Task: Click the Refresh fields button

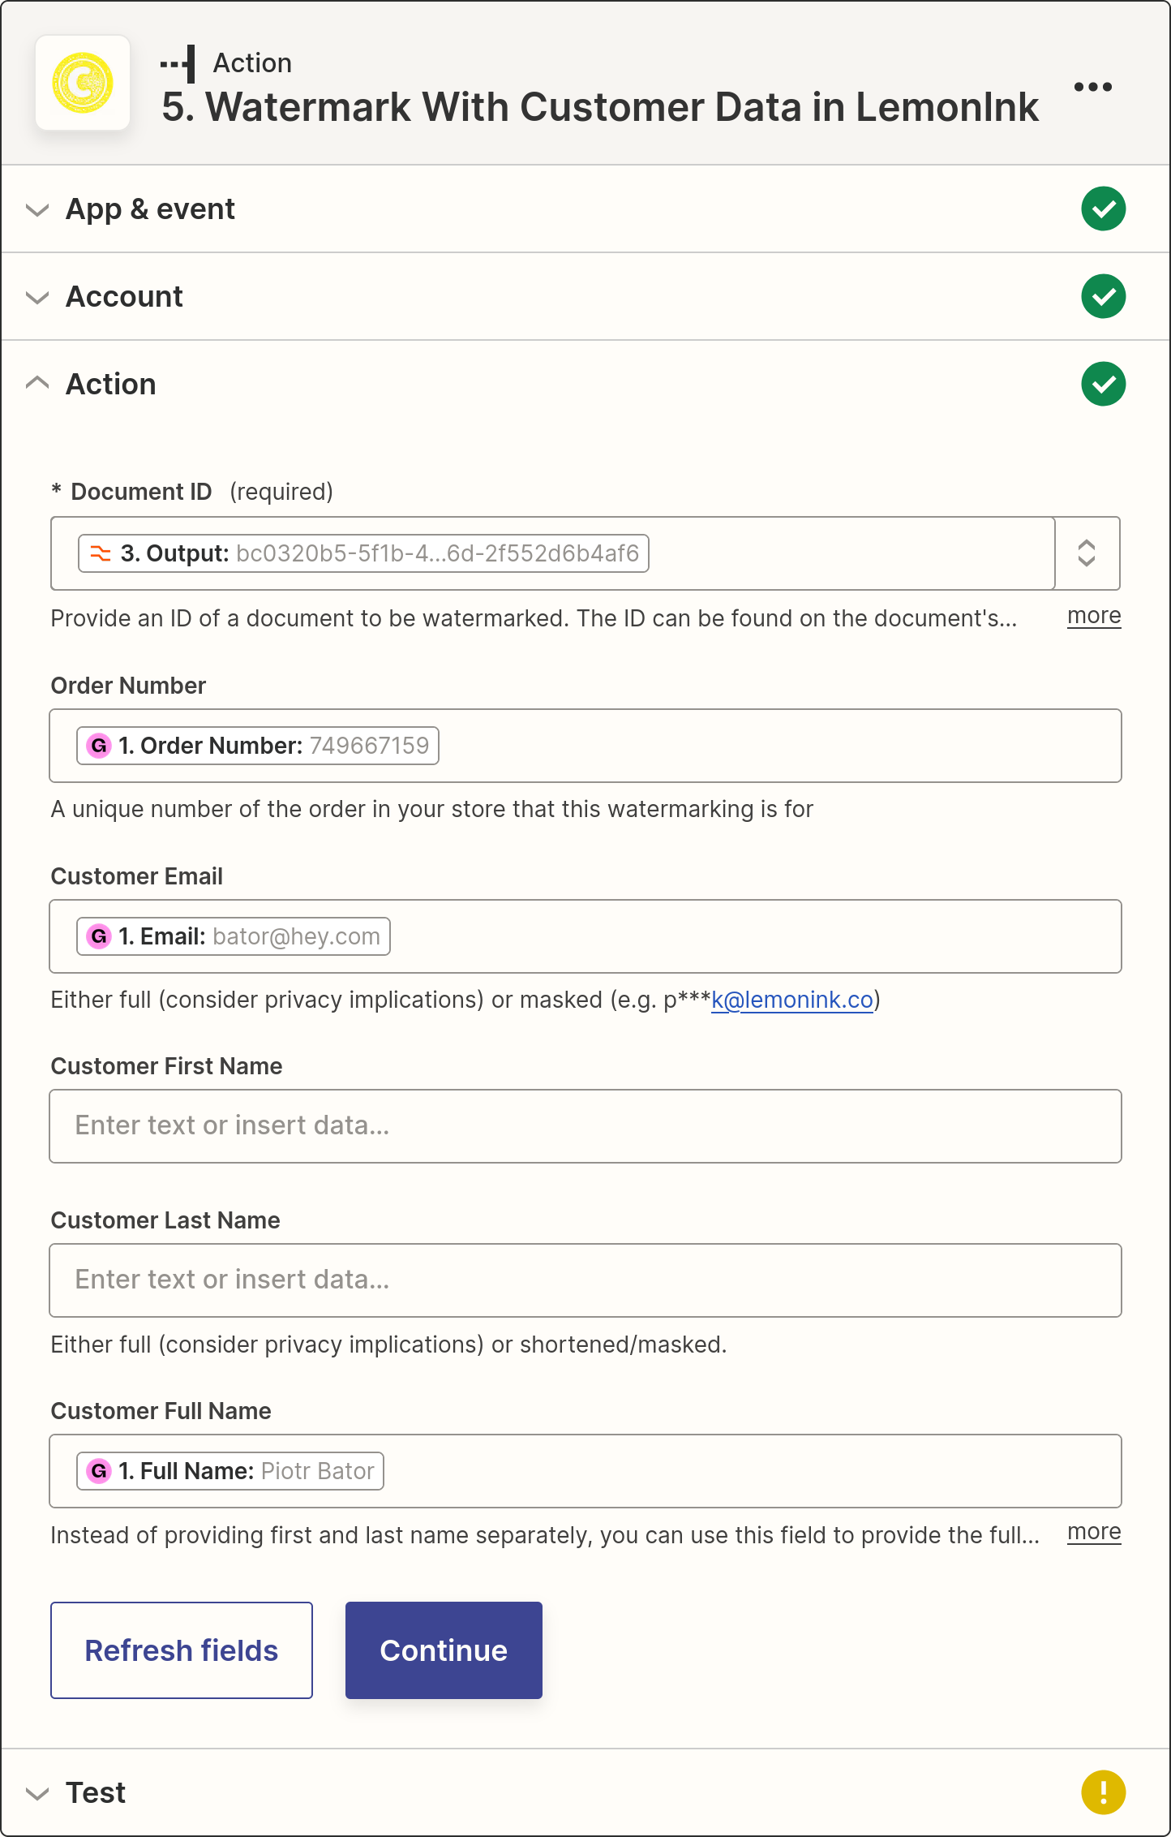Action: coord(182,1650)
